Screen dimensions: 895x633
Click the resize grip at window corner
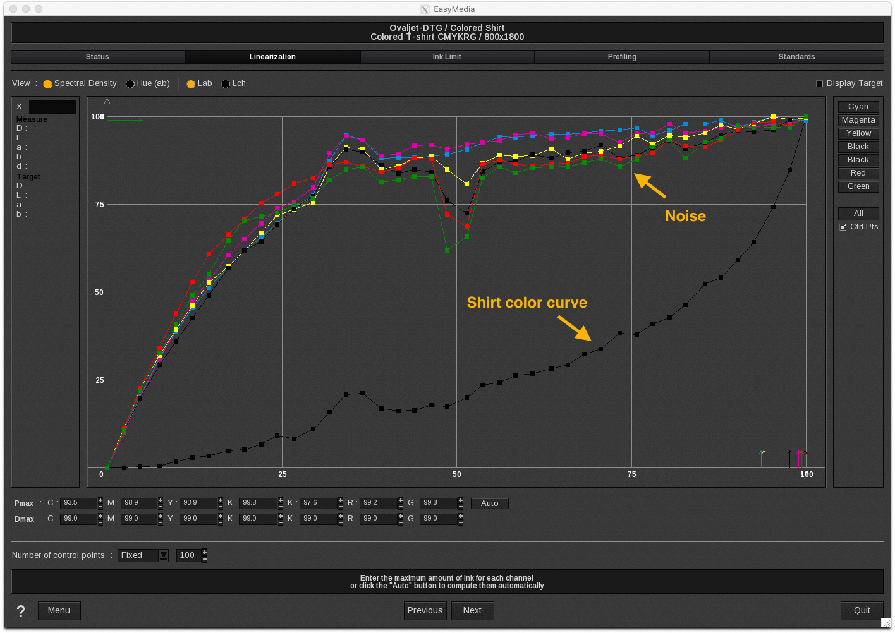tap(886, 623)
